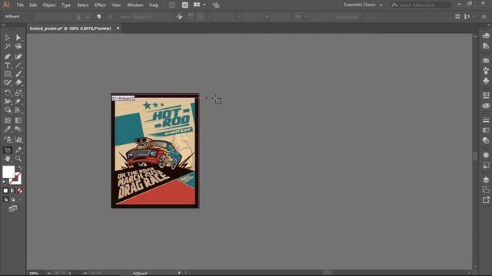Open the Stroke panel icon

486,120
